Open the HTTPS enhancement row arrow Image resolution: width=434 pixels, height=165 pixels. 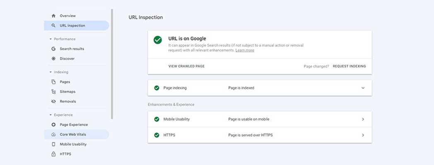pyautogui.click(x=363, y=135)
